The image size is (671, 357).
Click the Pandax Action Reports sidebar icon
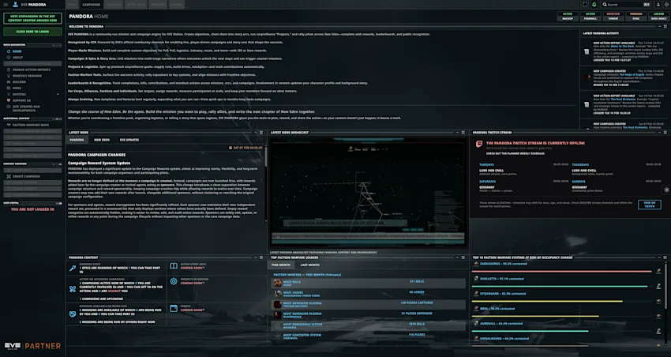click(x=9, y=70)
